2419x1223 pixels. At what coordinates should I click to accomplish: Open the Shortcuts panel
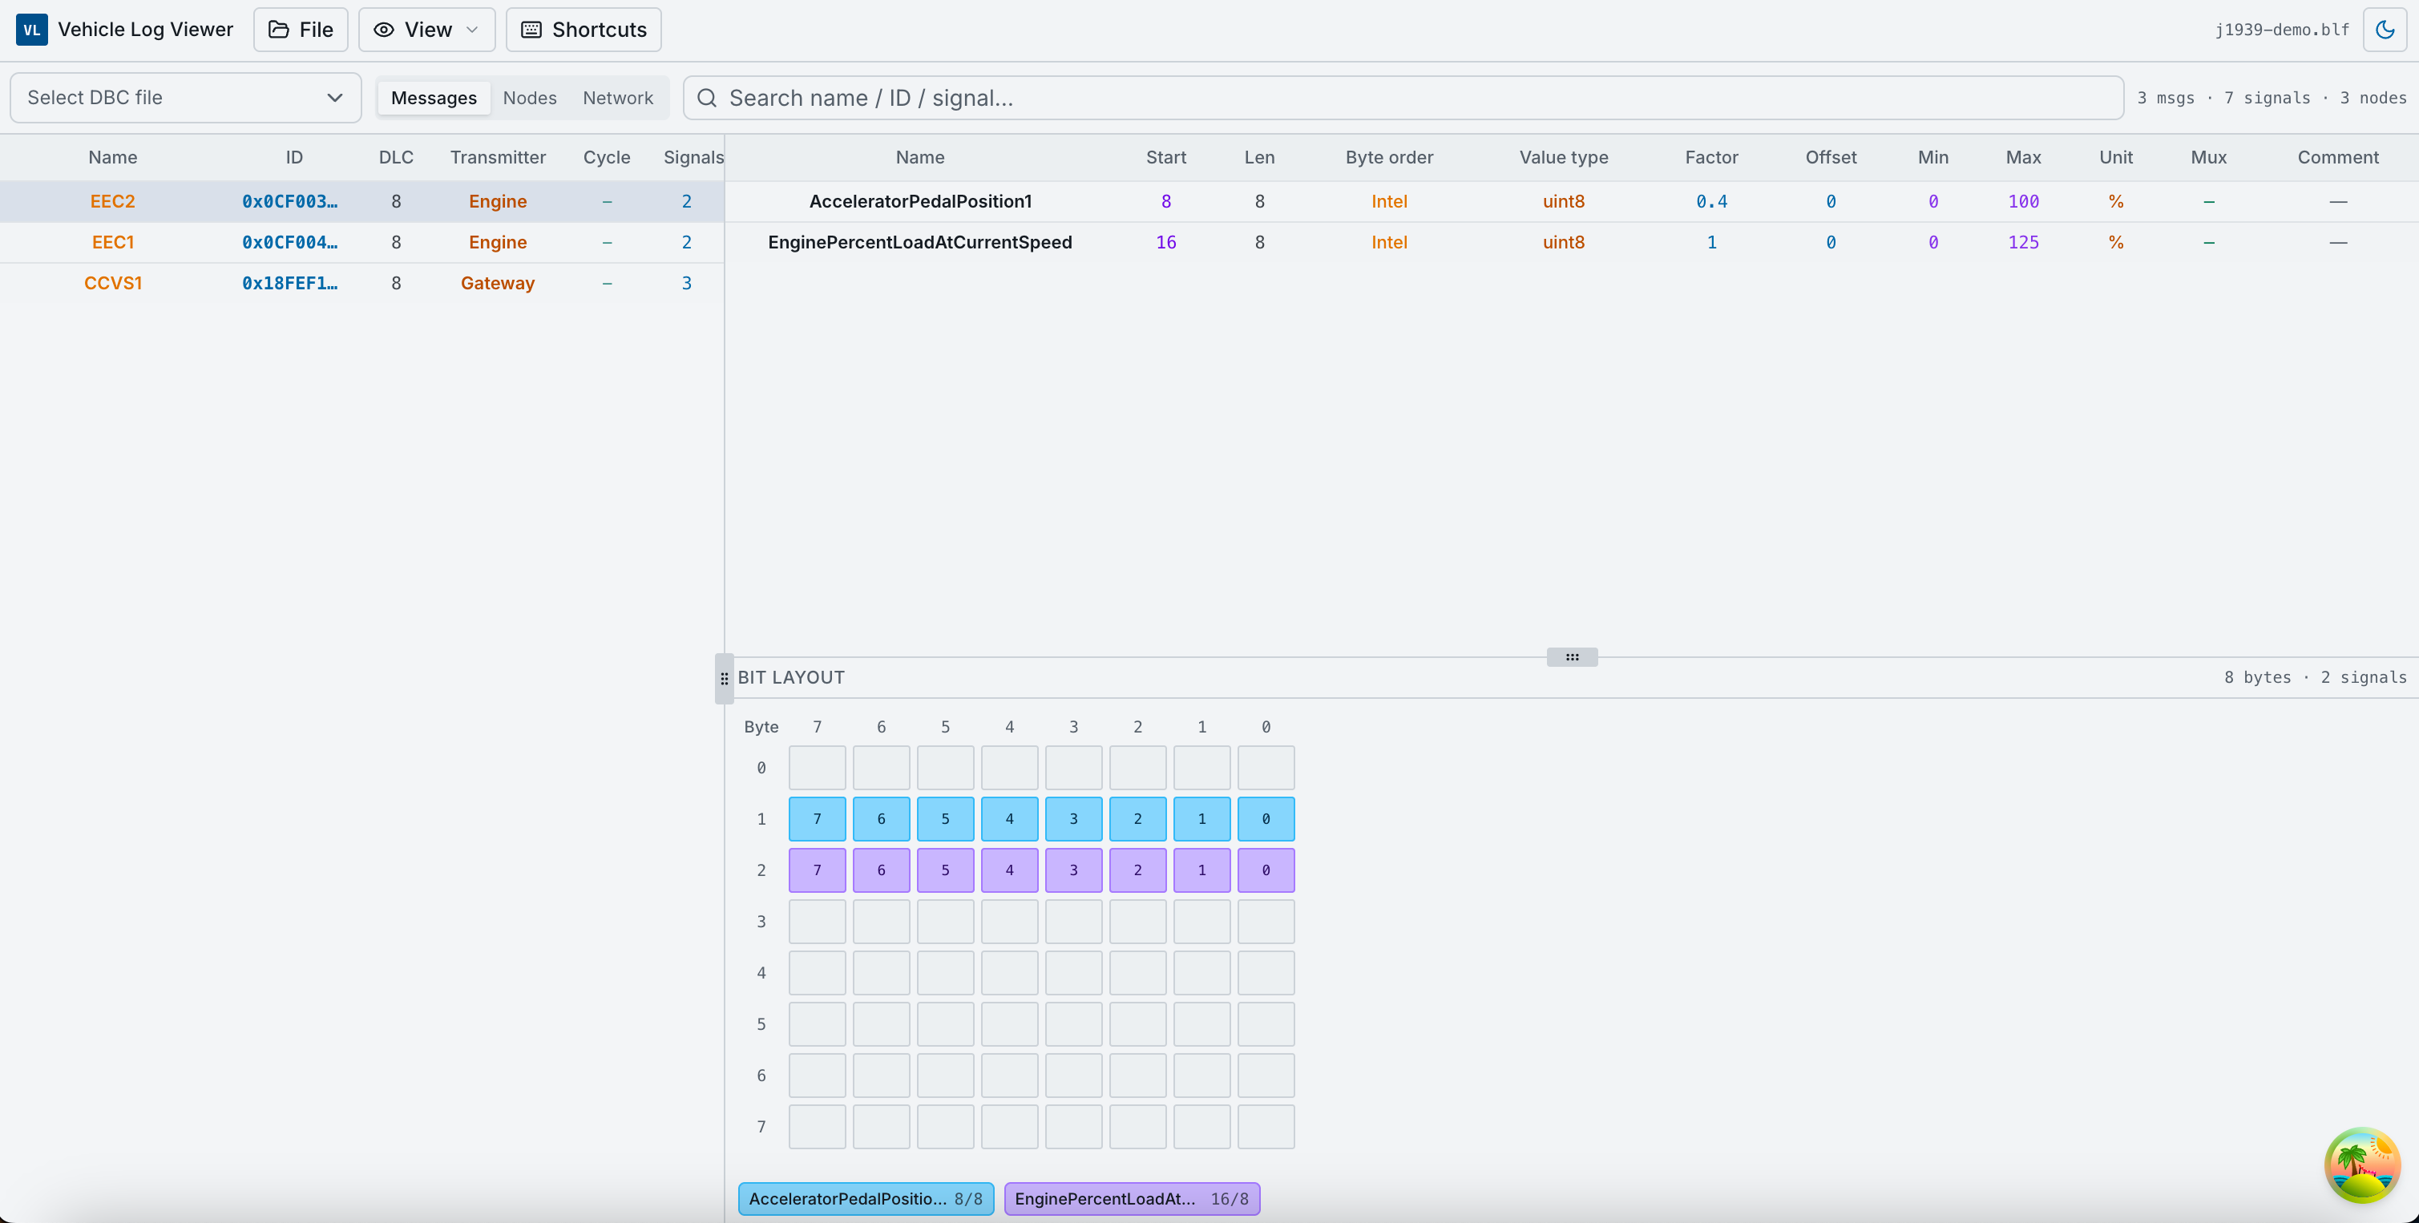(x=584, y=30)
